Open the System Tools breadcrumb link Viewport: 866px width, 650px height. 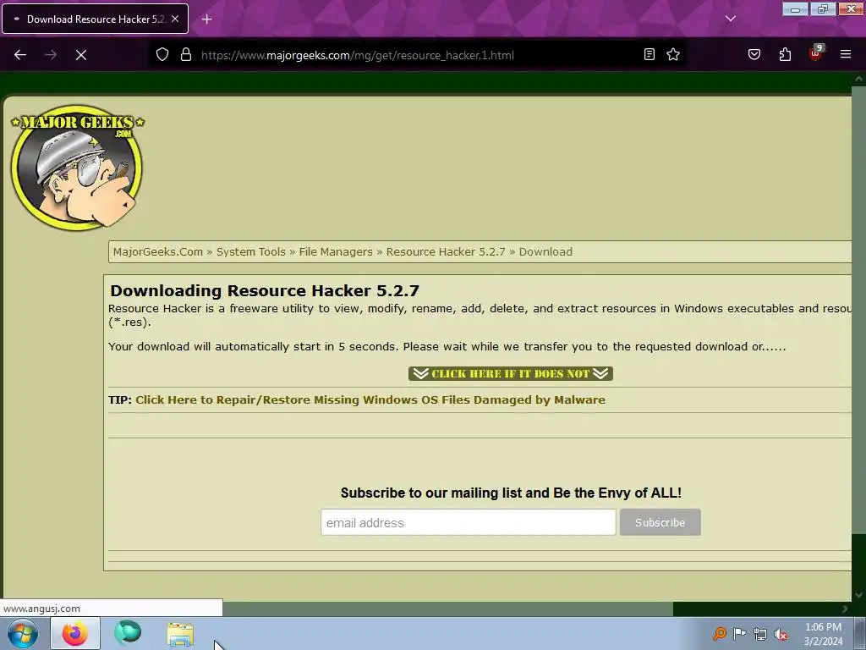(x=250, y=252)
